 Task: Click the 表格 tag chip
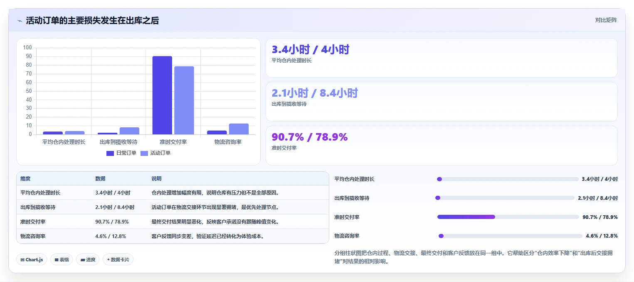(62, 260)
